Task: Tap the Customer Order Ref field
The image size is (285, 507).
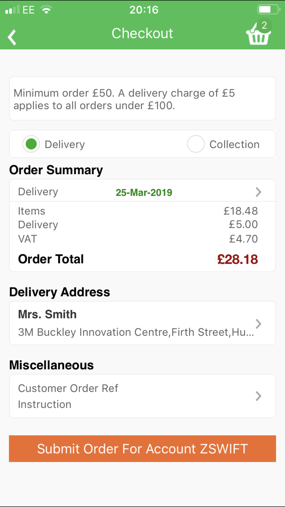Action: pos(68,388)
